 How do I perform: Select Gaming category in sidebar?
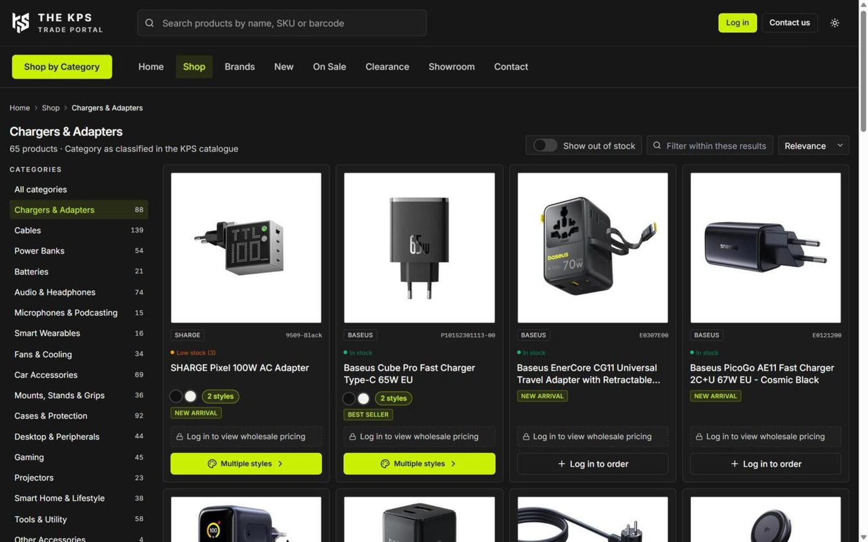(x=79, y=457)
